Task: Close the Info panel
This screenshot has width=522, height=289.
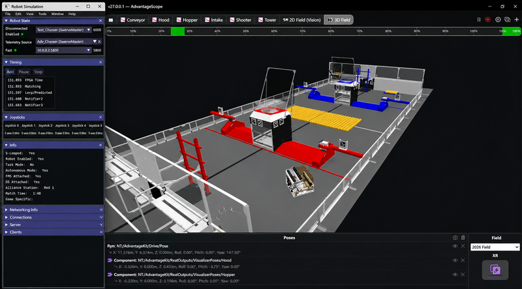Action: click(100, 145)
